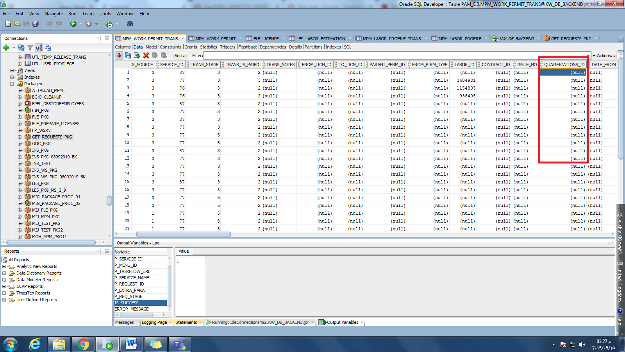Click the Connections filter funnel icon
Image resolution: width=625 pixels, height=352 pixels.
tap(30, 48)
